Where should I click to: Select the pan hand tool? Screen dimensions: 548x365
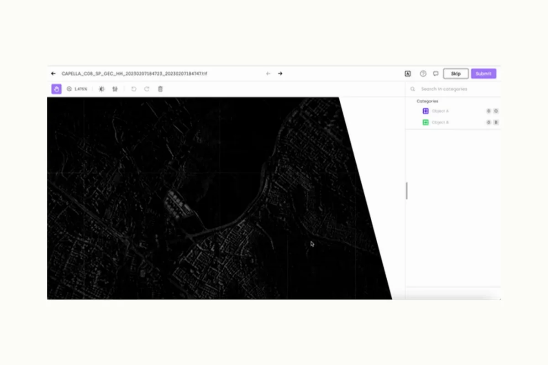coord(56,89)
